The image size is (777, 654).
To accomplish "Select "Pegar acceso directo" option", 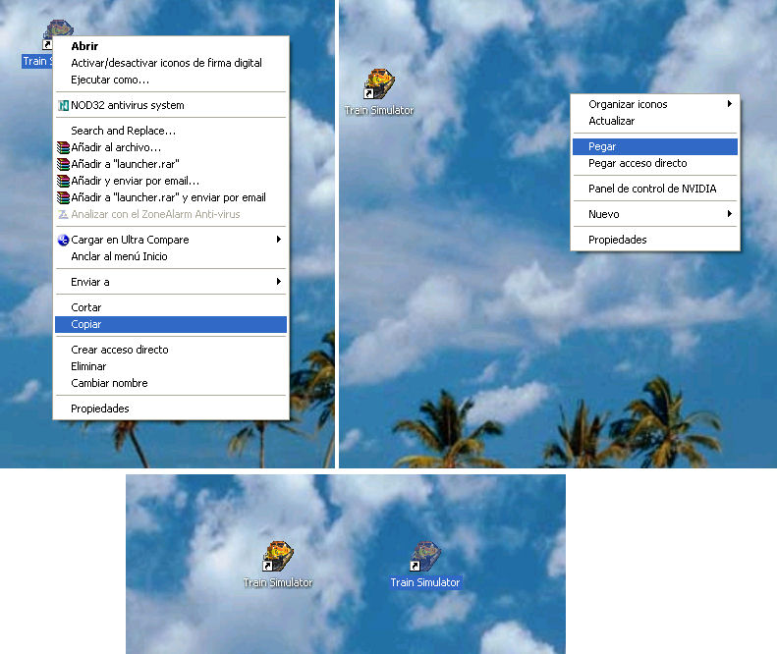I will pyautogui.click(x=638, y=163).
